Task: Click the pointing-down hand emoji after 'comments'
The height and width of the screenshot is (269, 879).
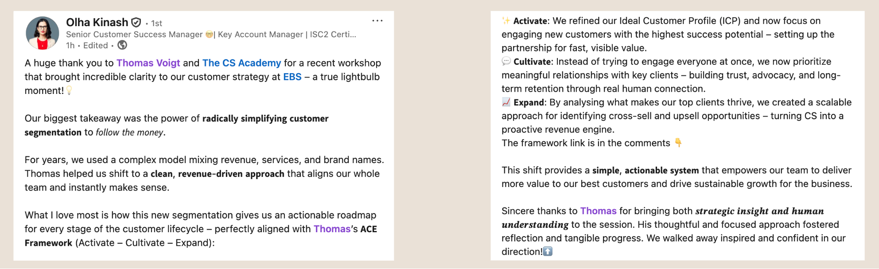Action: [678, 143]
